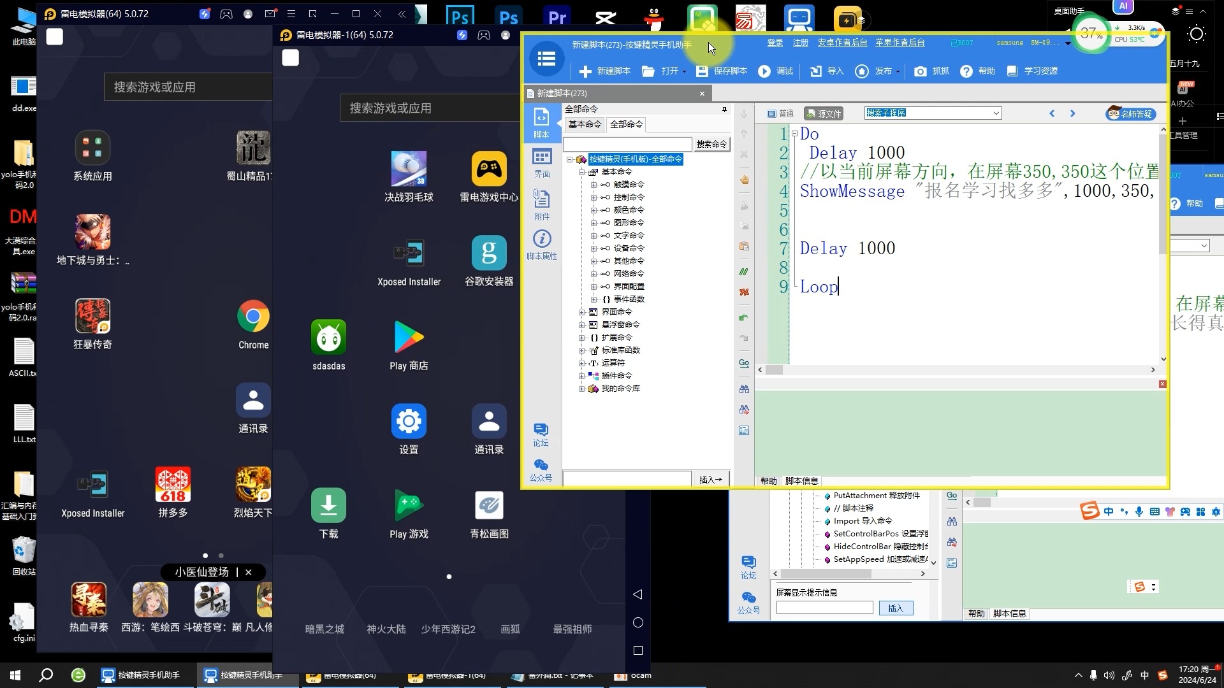
Task: Select the 普通 editor tab
Action: [x=780, y=113]
